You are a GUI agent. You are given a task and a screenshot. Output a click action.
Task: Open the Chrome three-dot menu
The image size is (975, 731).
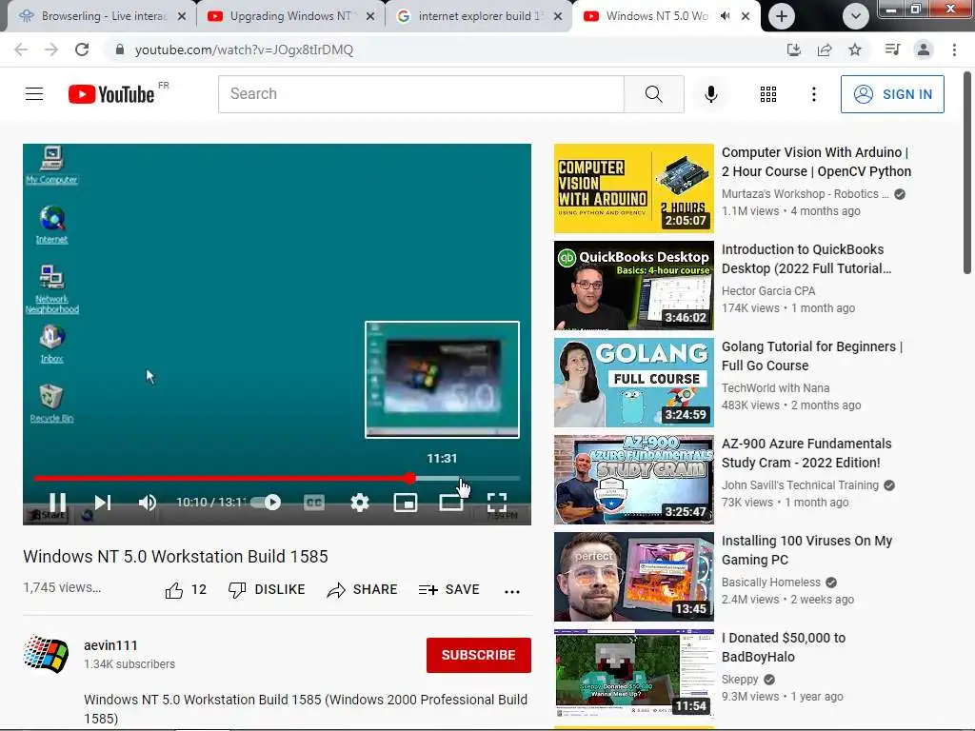[954, 49]
